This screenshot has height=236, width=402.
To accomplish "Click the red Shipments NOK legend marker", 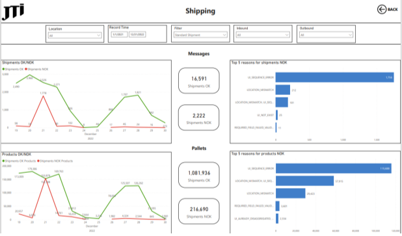I will pyautogui.click(x=26, y=69).
